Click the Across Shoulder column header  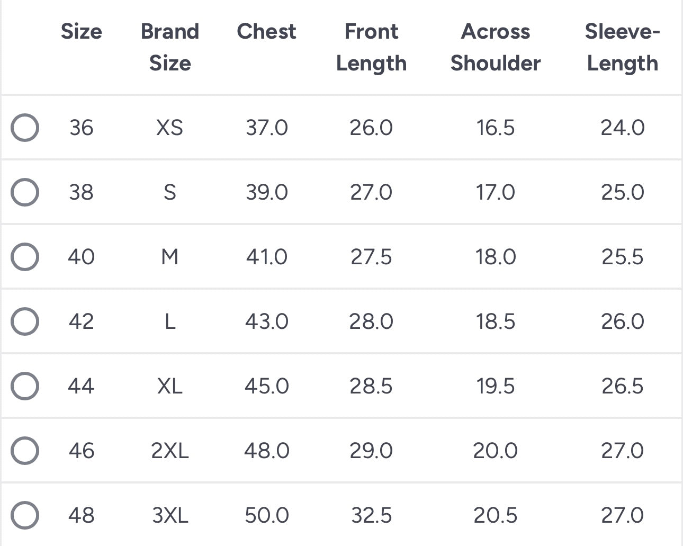coord(496,47)
